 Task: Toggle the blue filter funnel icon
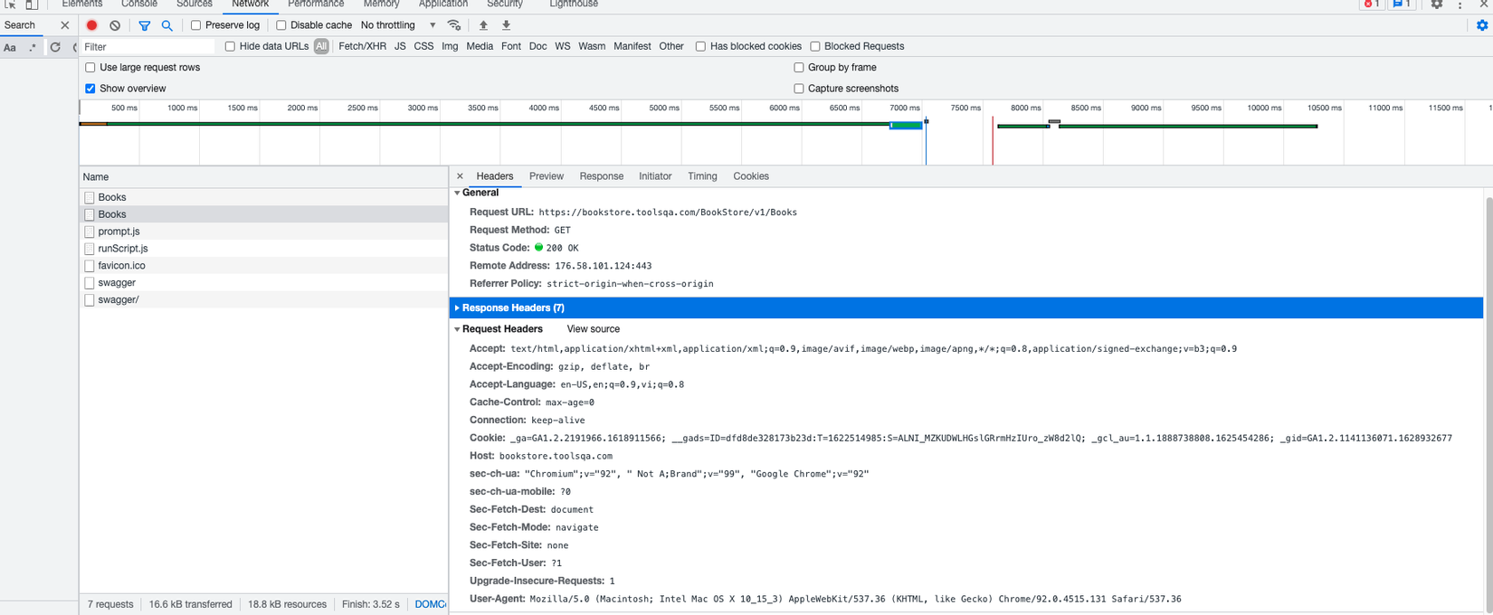point(144,25)
